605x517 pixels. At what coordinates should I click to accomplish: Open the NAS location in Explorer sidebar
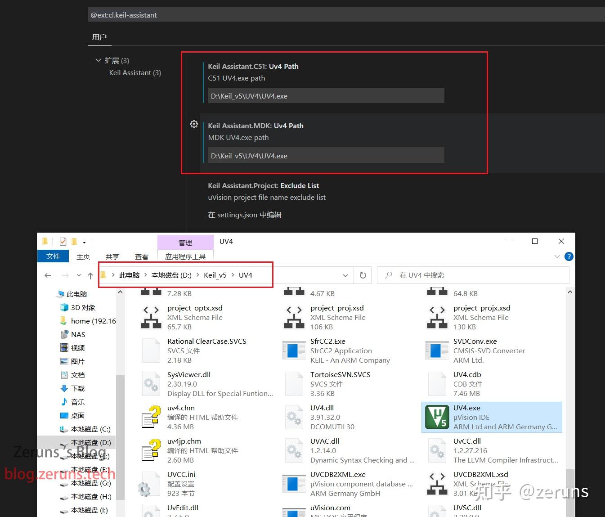coord(77,334)
